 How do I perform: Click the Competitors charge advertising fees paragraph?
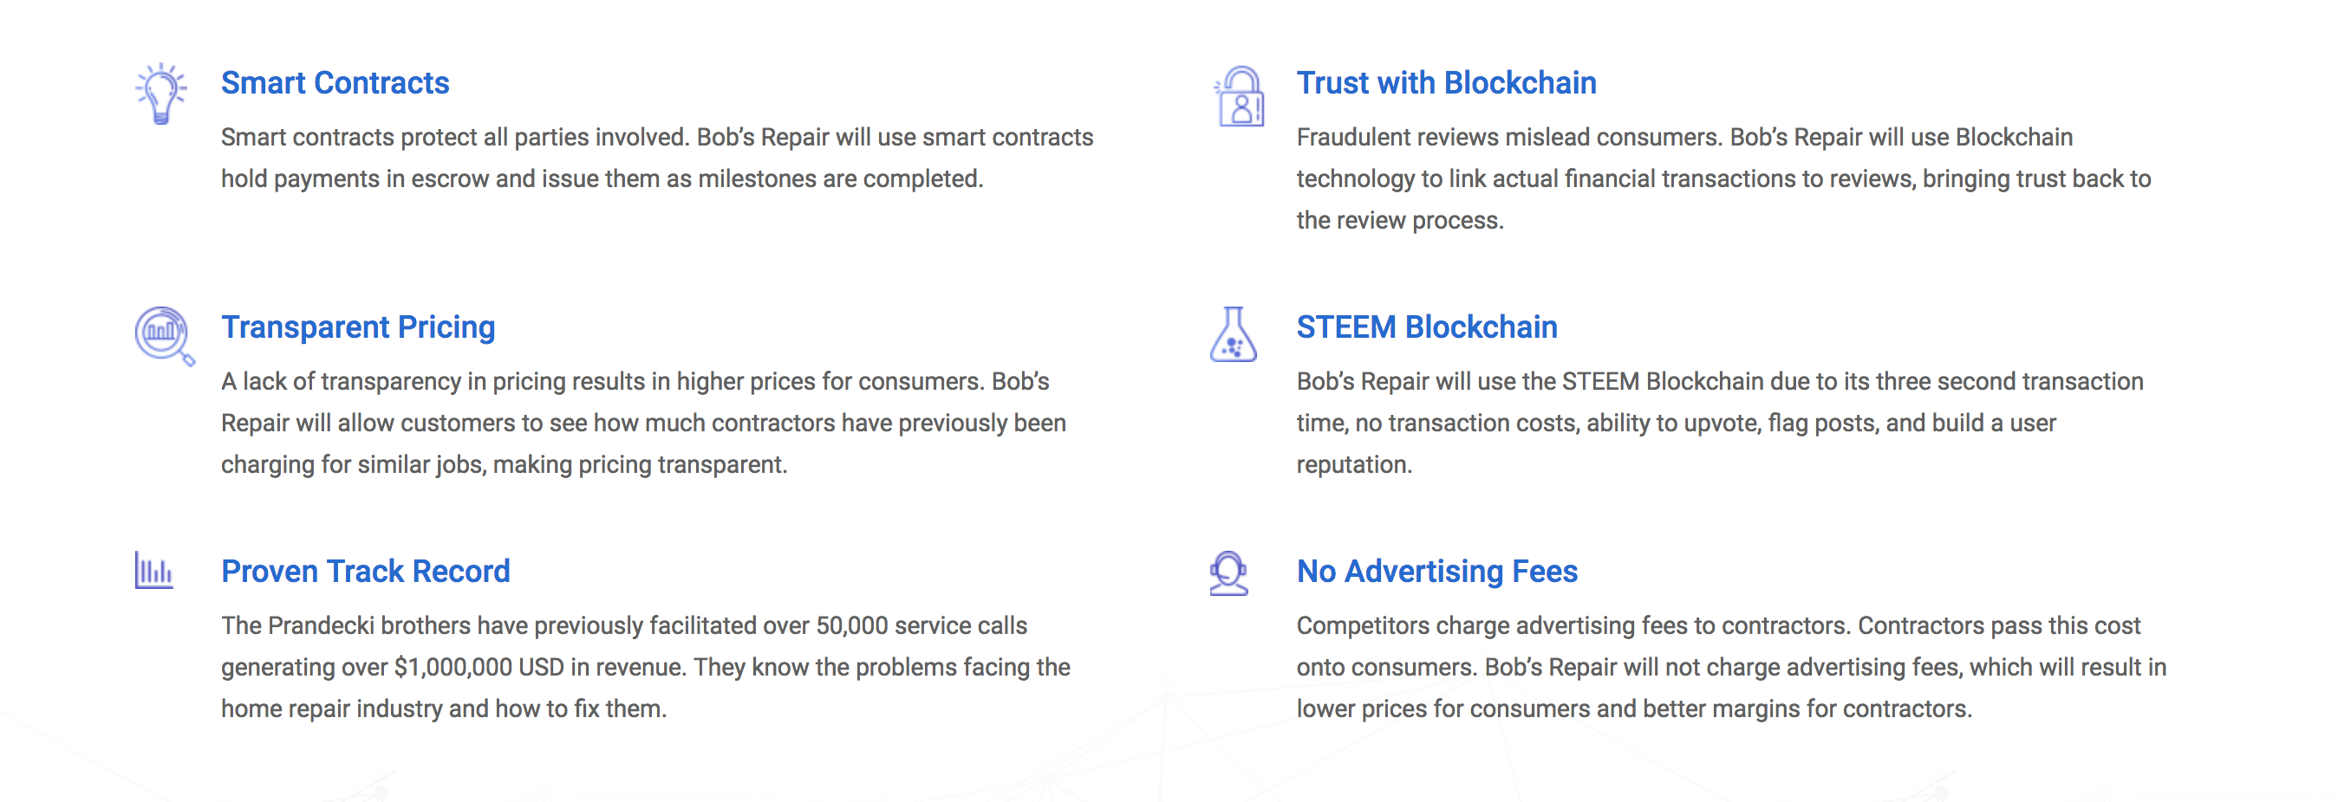1731,667
